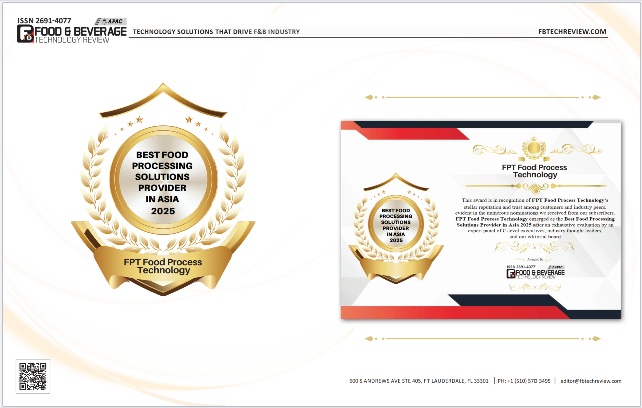Click the gold divider line above the certificate
This screenshot has height=408, width=642.
(482, 97)
